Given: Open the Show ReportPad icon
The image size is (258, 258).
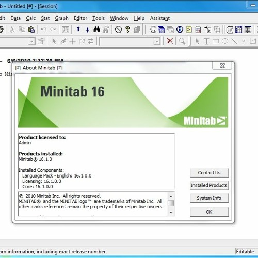Looking at the screenshot, I should pyautogui.click(x=198, y=29).
